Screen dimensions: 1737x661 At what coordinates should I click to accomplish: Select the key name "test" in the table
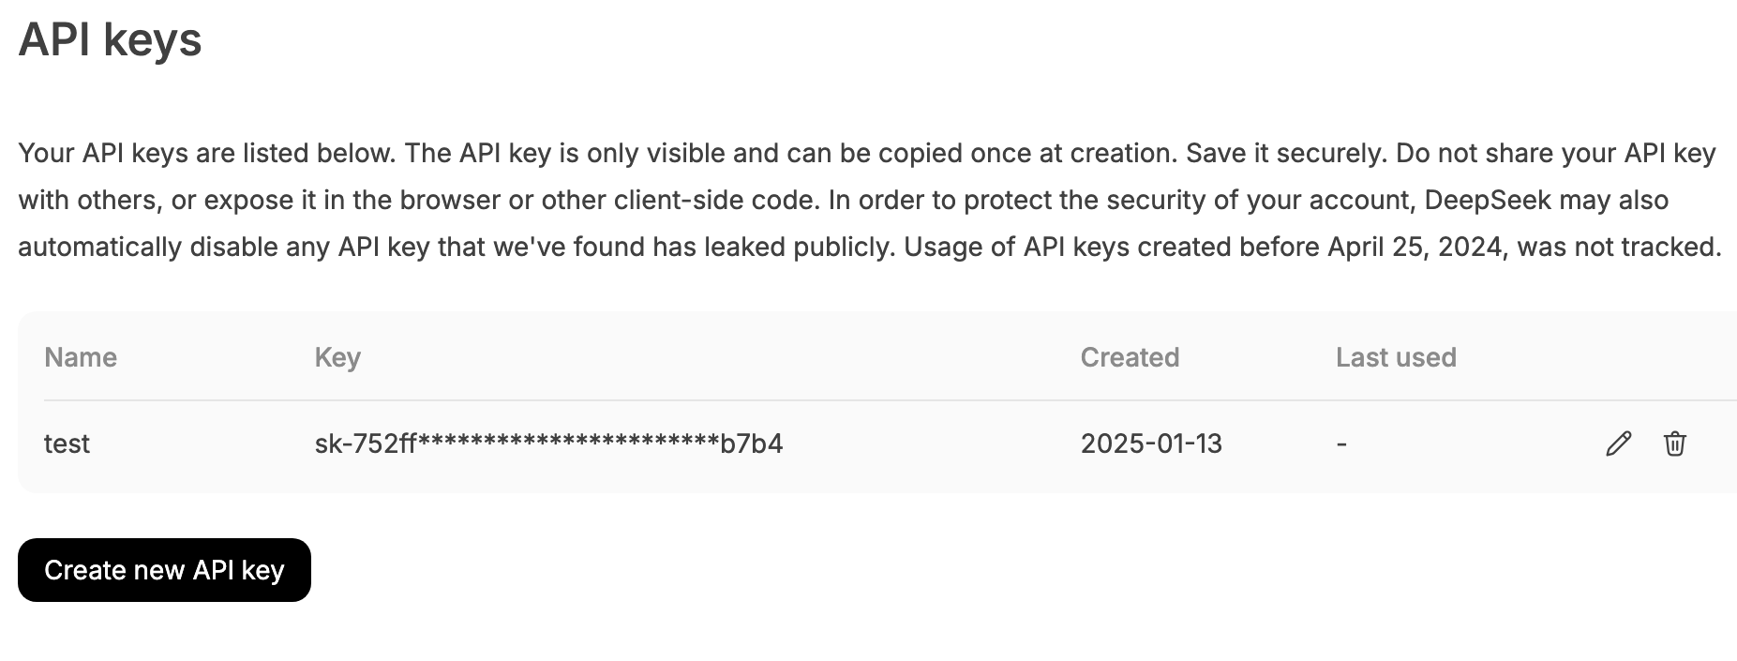click(x=67, y=443)
